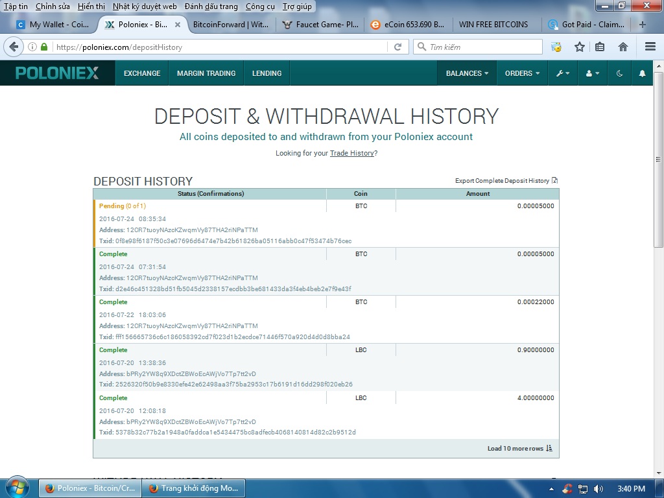Viewport: 664px width, 498px height.
Task: Click the 4.00000000 LBC amount
Action: pos(535,397)
